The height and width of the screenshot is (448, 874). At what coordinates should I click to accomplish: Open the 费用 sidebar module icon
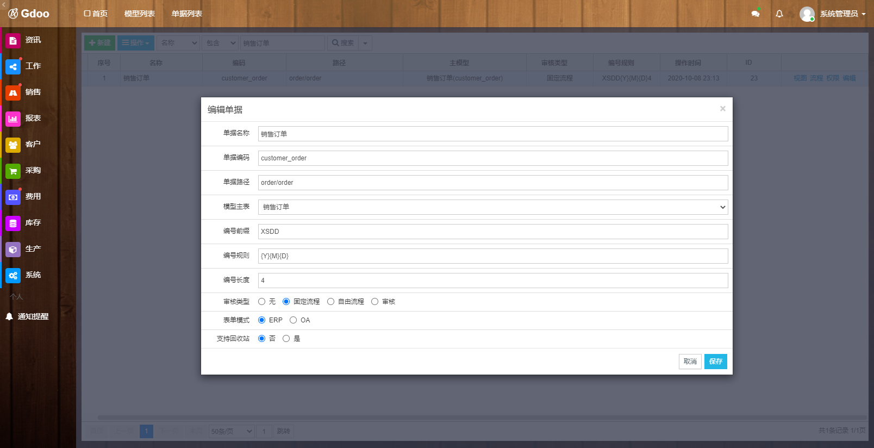point(13,197)
